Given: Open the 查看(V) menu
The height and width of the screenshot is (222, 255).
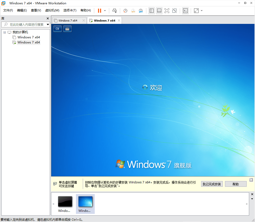Looking at the screenshot, I should [x=36, y=10].
